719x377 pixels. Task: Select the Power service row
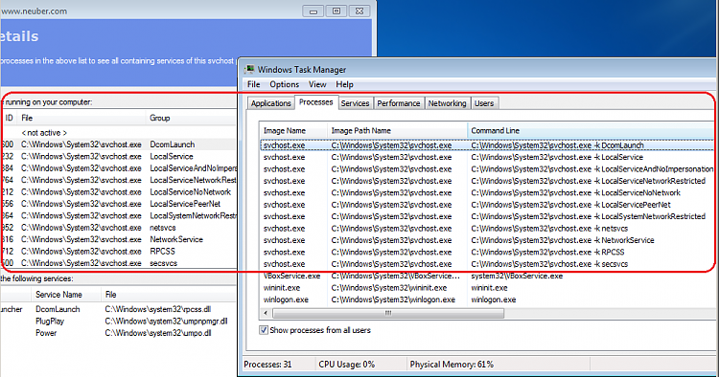pyautogui.click(x=118, y=333)
